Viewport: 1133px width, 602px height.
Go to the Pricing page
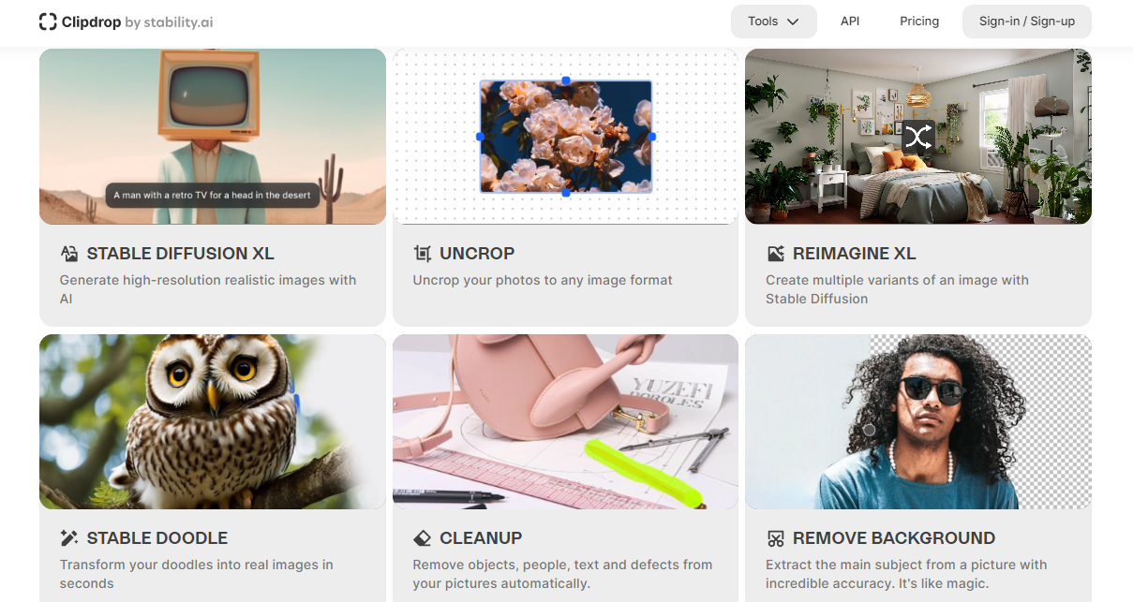[x=919, y=22]
